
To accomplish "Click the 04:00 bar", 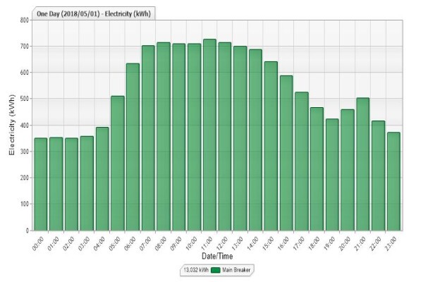I will pos(102,179).
